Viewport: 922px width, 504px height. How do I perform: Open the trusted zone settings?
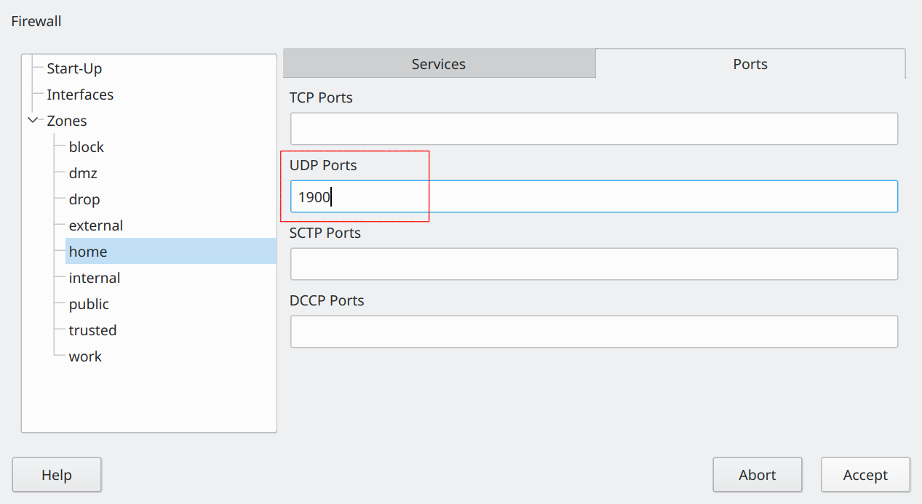pyautogui.click(x=92, y=329)
